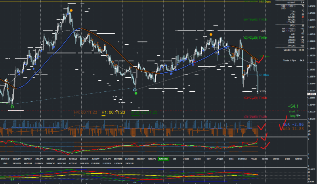Load the CHFJPY chart button
The width and height of the screenshot is (317, 184).
pyautogui.click(x=107, y=159)
